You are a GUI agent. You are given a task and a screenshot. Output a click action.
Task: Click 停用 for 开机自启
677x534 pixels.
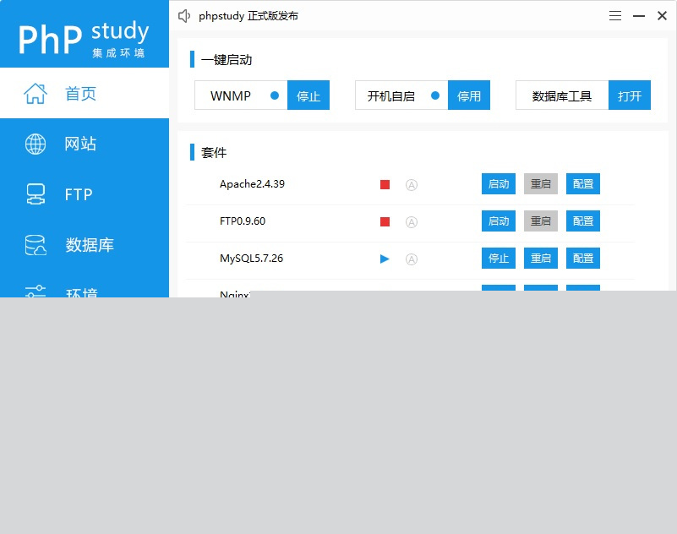(x=469, y=95)
